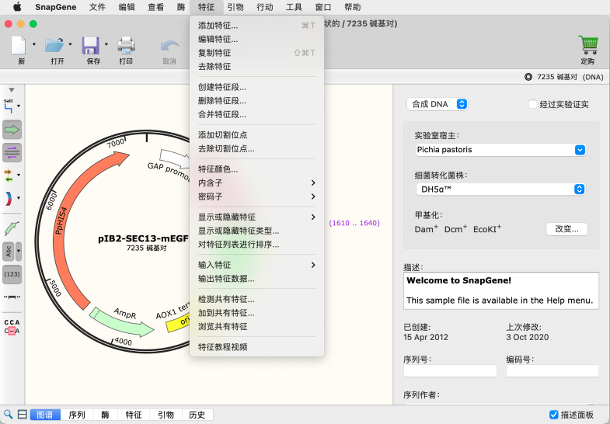Click the Welcome to SnapGene description box
The image size is (610, 424).
(x=501, y=290)
